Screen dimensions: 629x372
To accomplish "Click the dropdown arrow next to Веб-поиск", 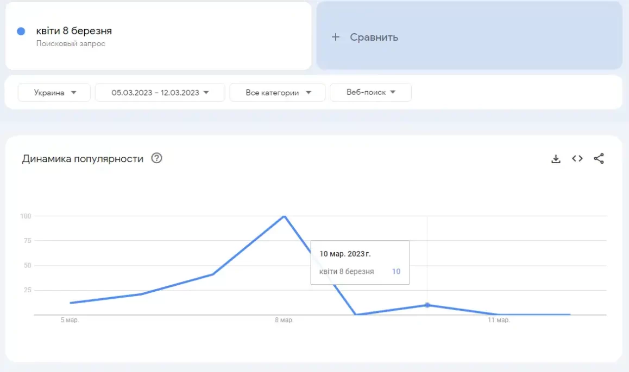I will tap(393, 92).
